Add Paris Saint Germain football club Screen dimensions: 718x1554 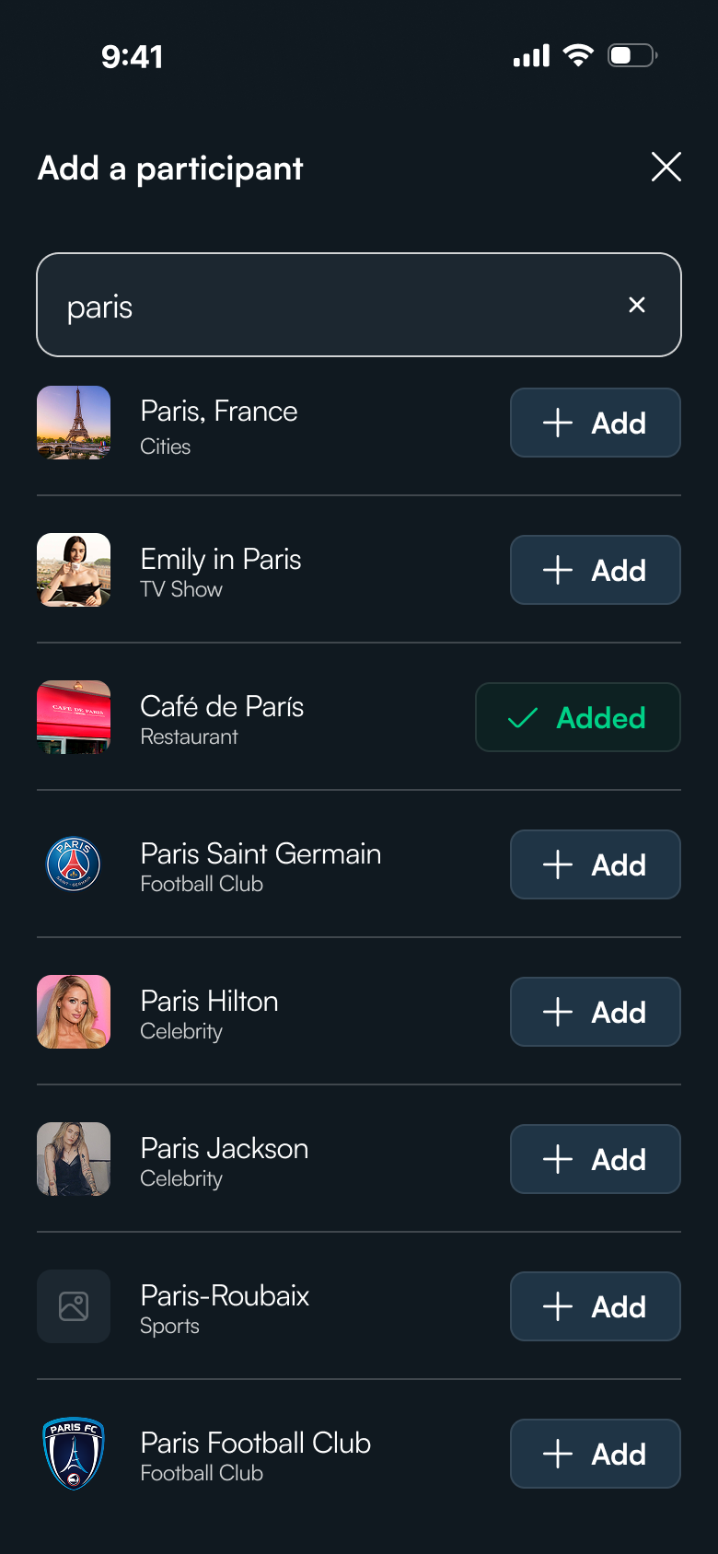(595, 864)
